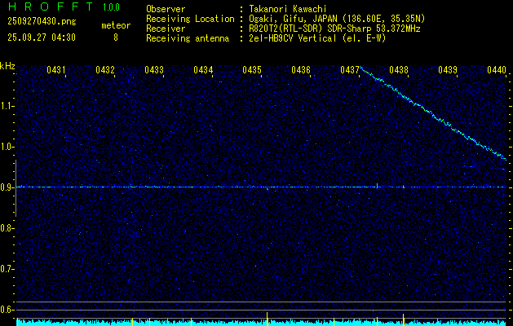Select the version number 1.0.0
This screenshot has height=326, width=513.
pyautogui.click(x=111, y=7)
